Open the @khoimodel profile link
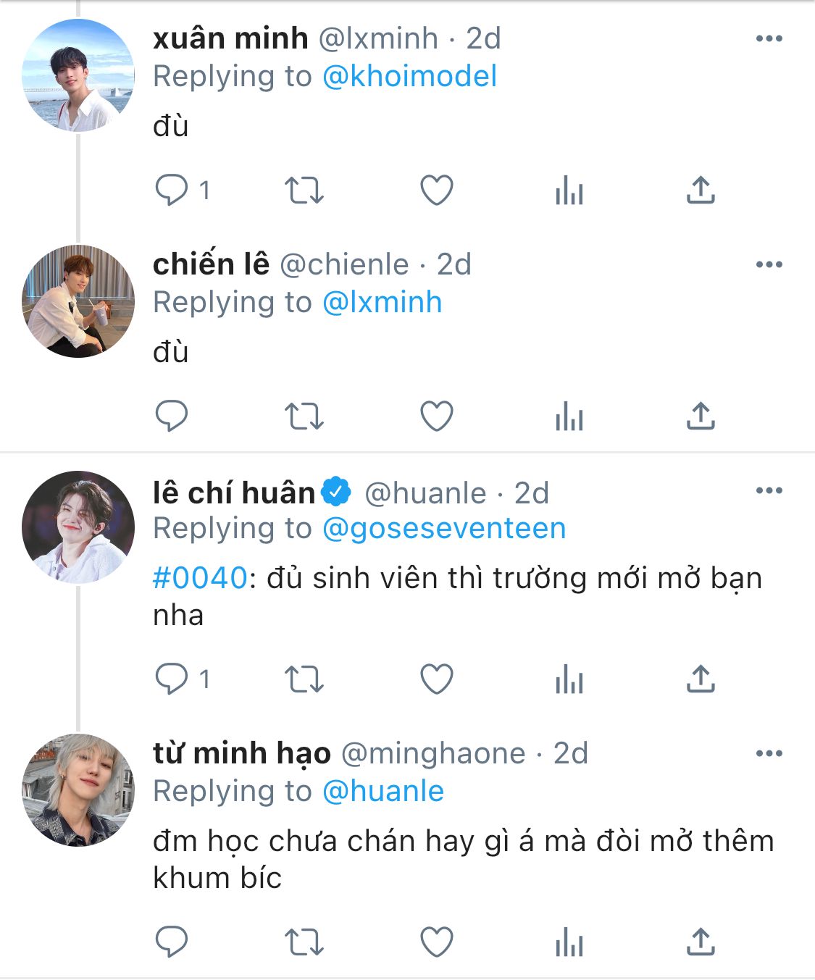 point(409,76)
